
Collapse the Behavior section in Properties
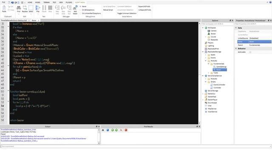tap(236, 48)
